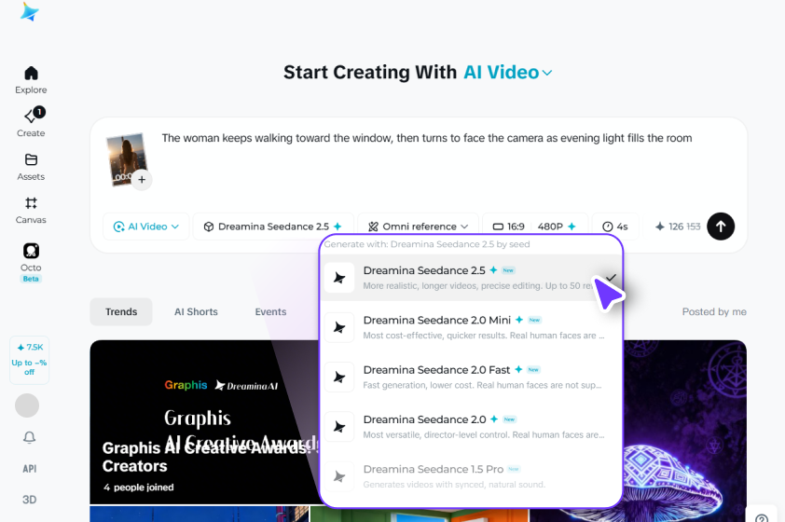Switch to the Events tab
The height and width of the screenshot is (522, 785).
coord(271,311)
